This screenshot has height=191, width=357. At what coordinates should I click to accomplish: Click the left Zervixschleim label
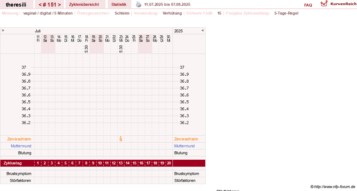coord(19,139)
